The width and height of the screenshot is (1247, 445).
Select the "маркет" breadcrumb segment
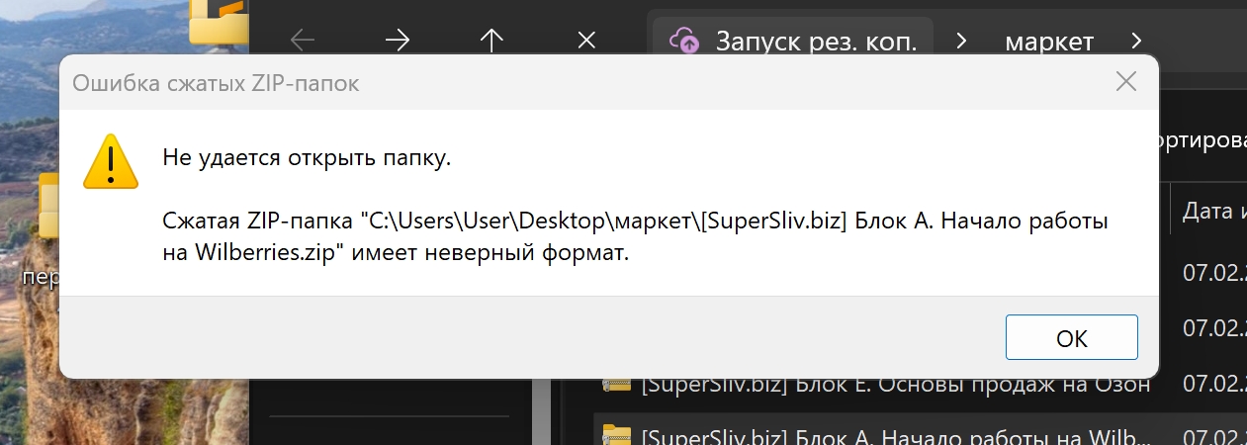(x=1049, y=42)
